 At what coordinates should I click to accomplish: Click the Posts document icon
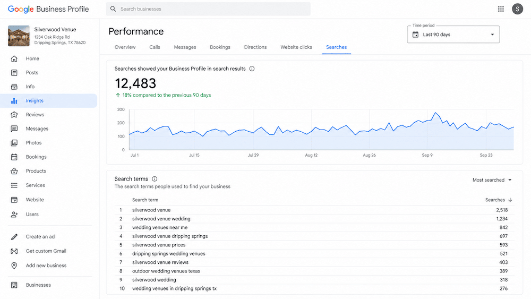[x=14, y=72]
